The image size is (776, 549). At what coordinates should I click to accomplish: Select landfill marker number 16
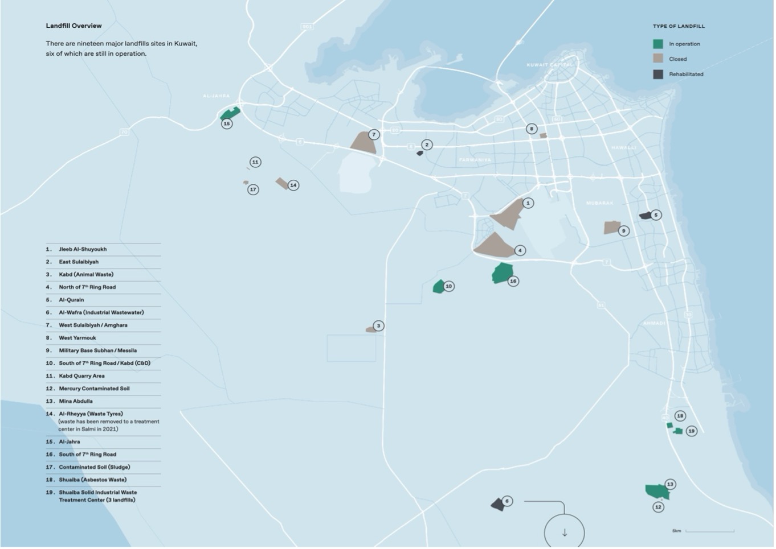pos(513,281)
